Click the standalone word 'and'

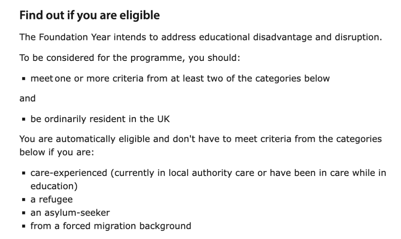[x=27, y=98]
